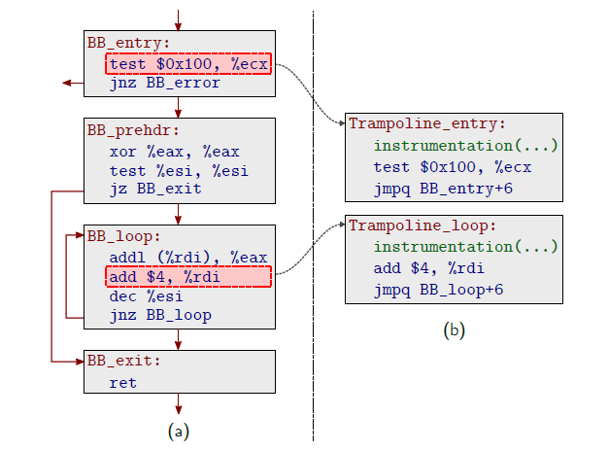Click the (b) subfigure caption
Viewport: 608px width, 451px height.
coord(455,330)
